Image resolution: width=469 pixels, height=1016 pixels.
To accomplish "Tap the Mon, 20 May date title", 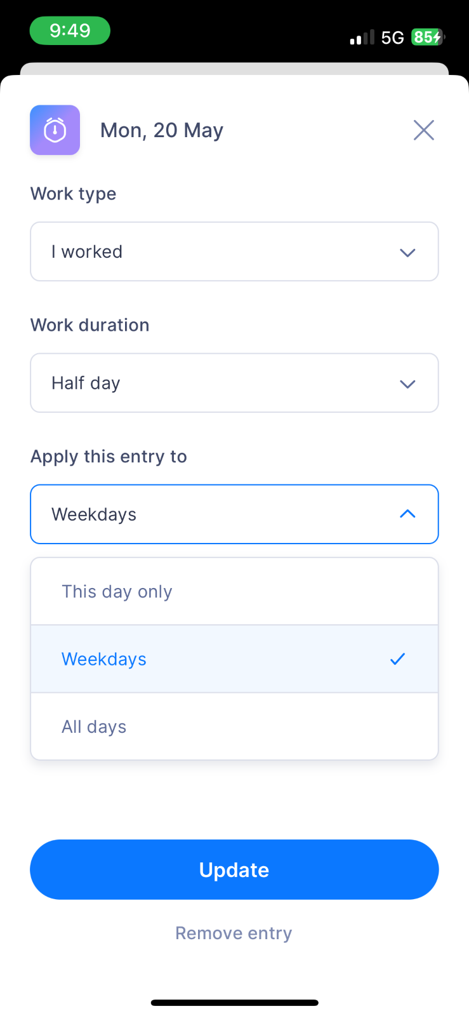I will point(162,130).
